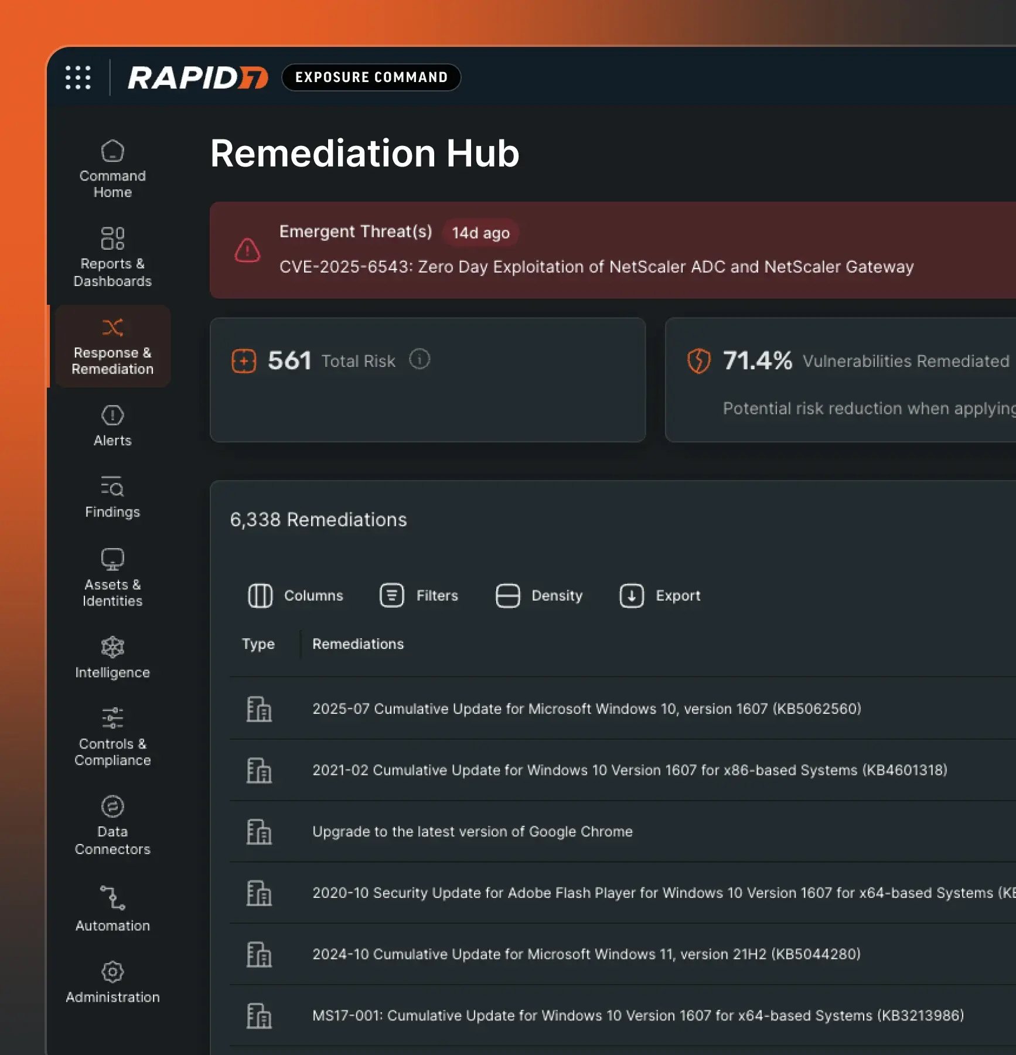The image size is (1016, 1055).
Task: Click type icon for Google Chrome row
Action: pyautogui.click(x=259, y=832)
